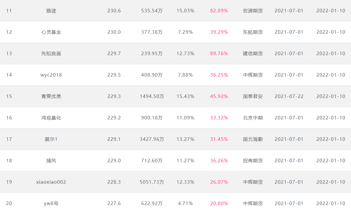Click the 89.76% value in pink
Viewport: 351px width, 213px height.
219,54
